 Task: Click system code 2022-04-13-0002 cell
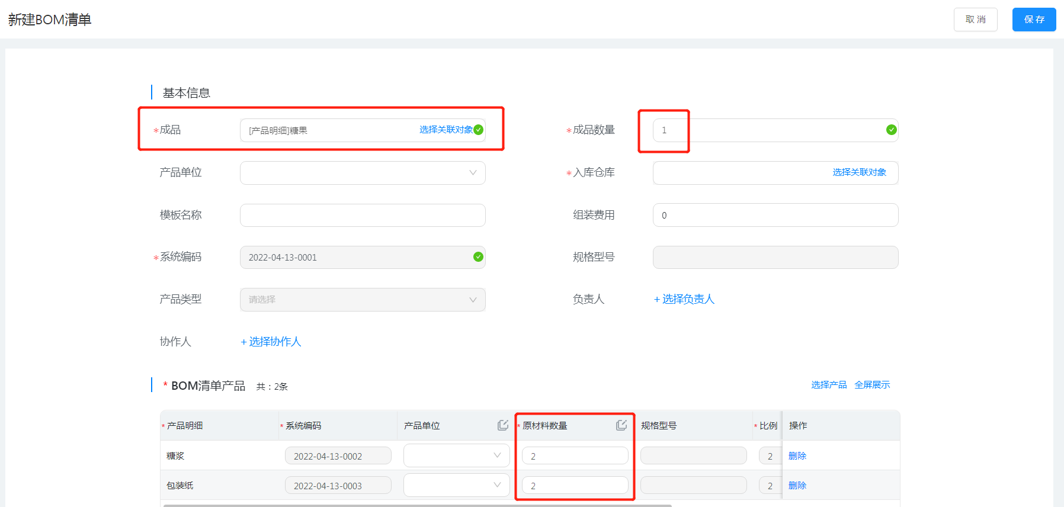[338, 455]
